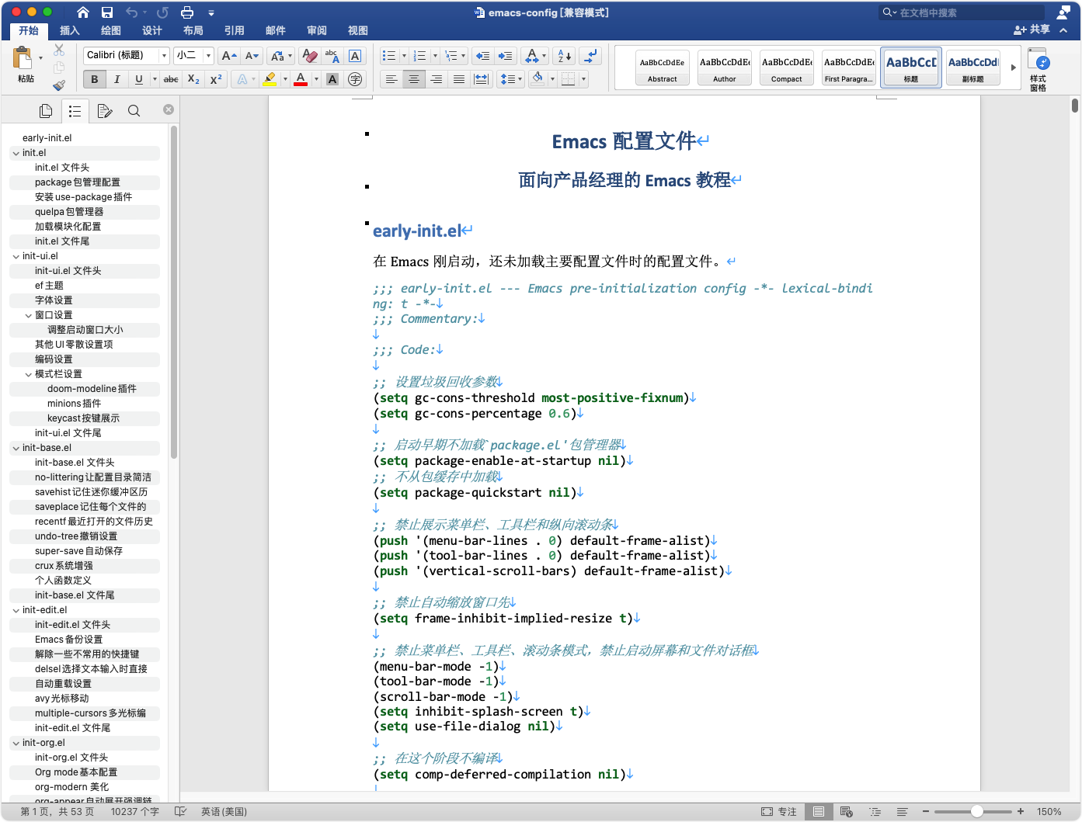This screenshot has width=1082, height=822.
Task: Apply the enclosed character 字 icon
Action: (355, 79)
